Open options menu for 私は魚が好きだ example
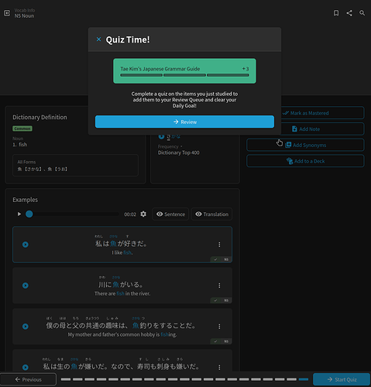This screenshot has height=387, width=371. tap(219, 245)
